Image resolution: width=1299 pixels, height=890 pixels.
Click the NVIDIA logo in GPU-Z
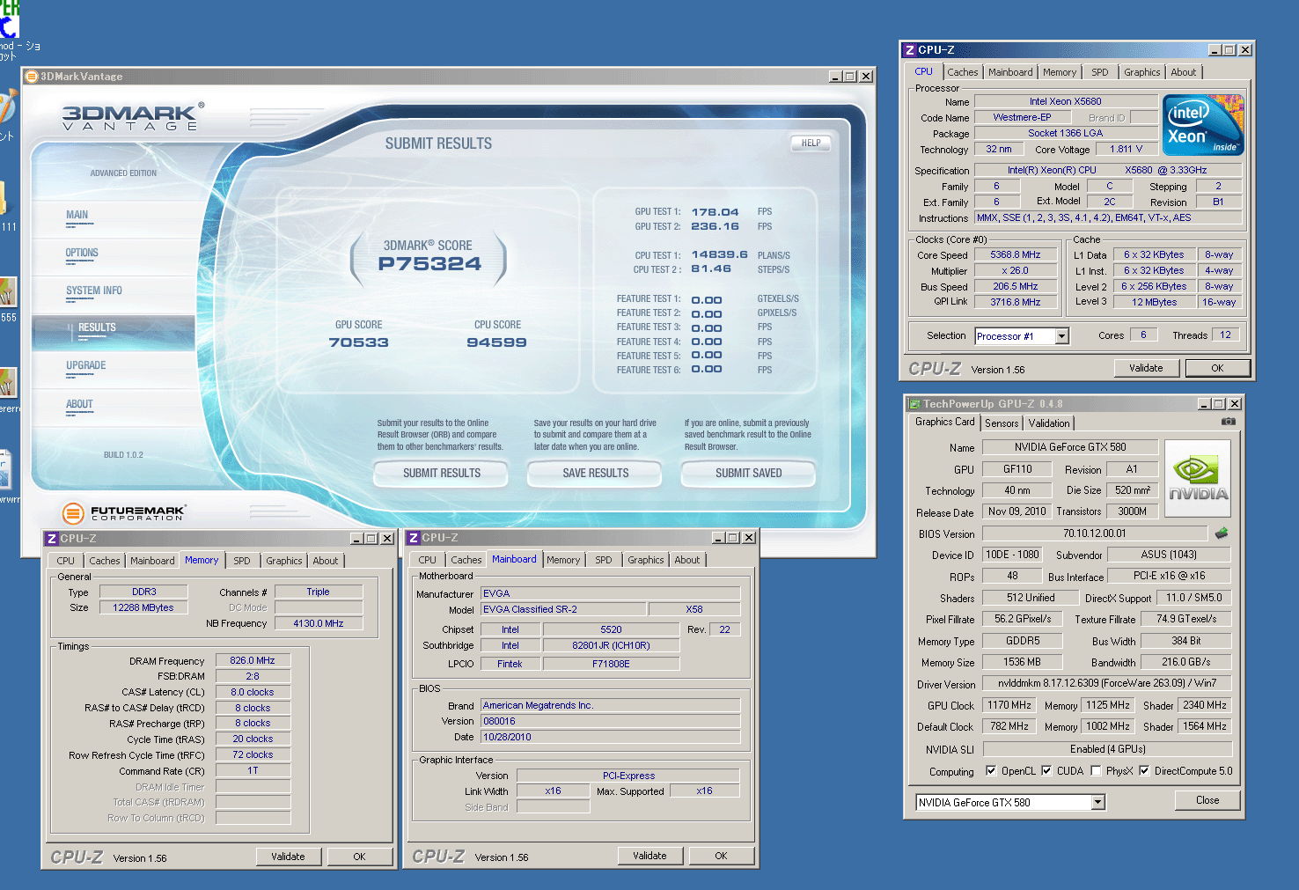pyautogui.click(x=1197, y=478)
